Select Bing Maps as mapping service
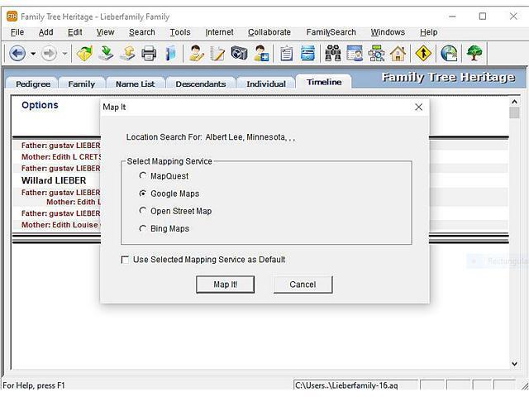This screenshot has height=397, width=529. [143, 228]
